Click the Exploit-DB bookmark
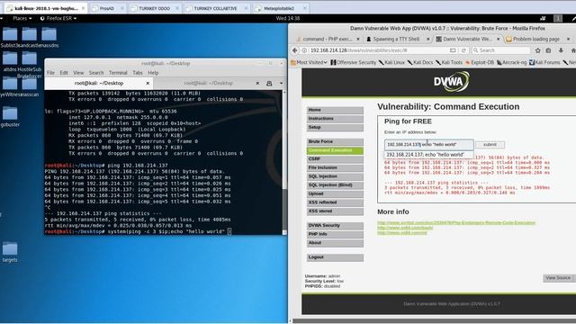576x324 pixels. (480, 62)
